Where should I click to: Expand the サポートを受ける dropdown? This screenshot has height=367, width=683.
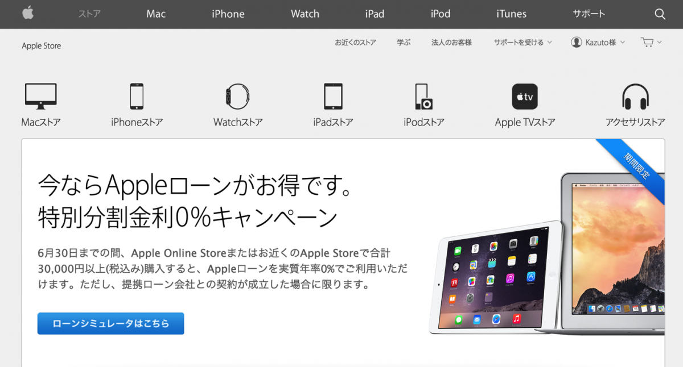(x=522, y=42)
